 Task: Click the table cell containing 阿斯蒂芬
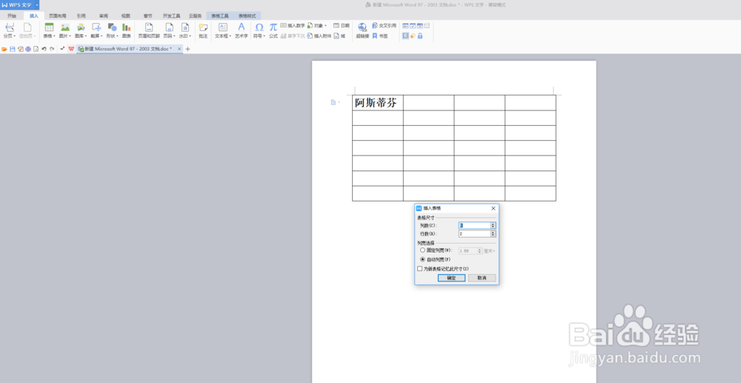tap(378, 103)
